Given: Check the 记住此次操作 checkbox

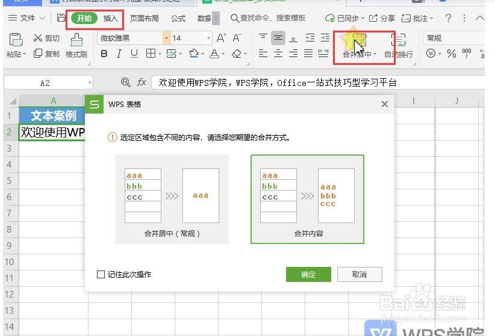Looking at the screenshot, I should pyautogui.click(x=101, y=274).
